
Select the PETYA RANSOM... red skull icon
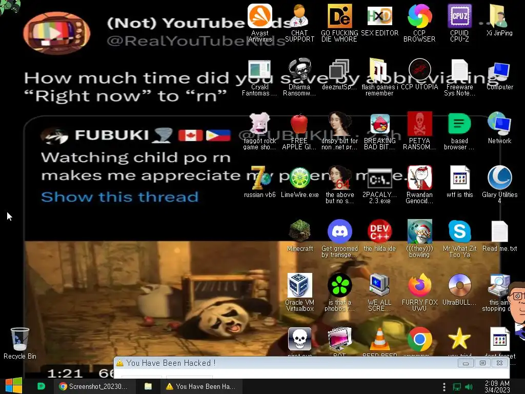pos(419,131)
